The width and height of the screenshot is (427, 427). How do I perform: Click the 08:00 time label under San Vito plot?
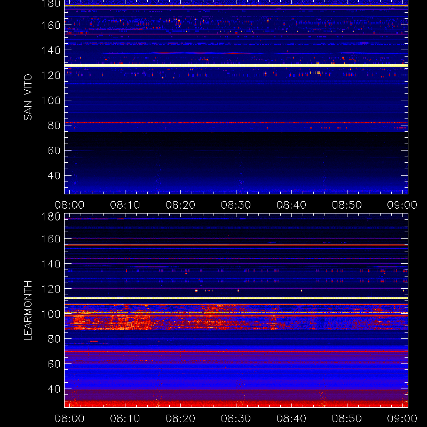[x=69, y=205]
